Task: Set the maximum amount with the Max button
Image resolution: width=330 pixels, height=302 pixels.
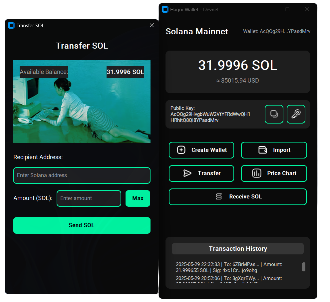Action: pyautogui.click(x=138, y=198)
